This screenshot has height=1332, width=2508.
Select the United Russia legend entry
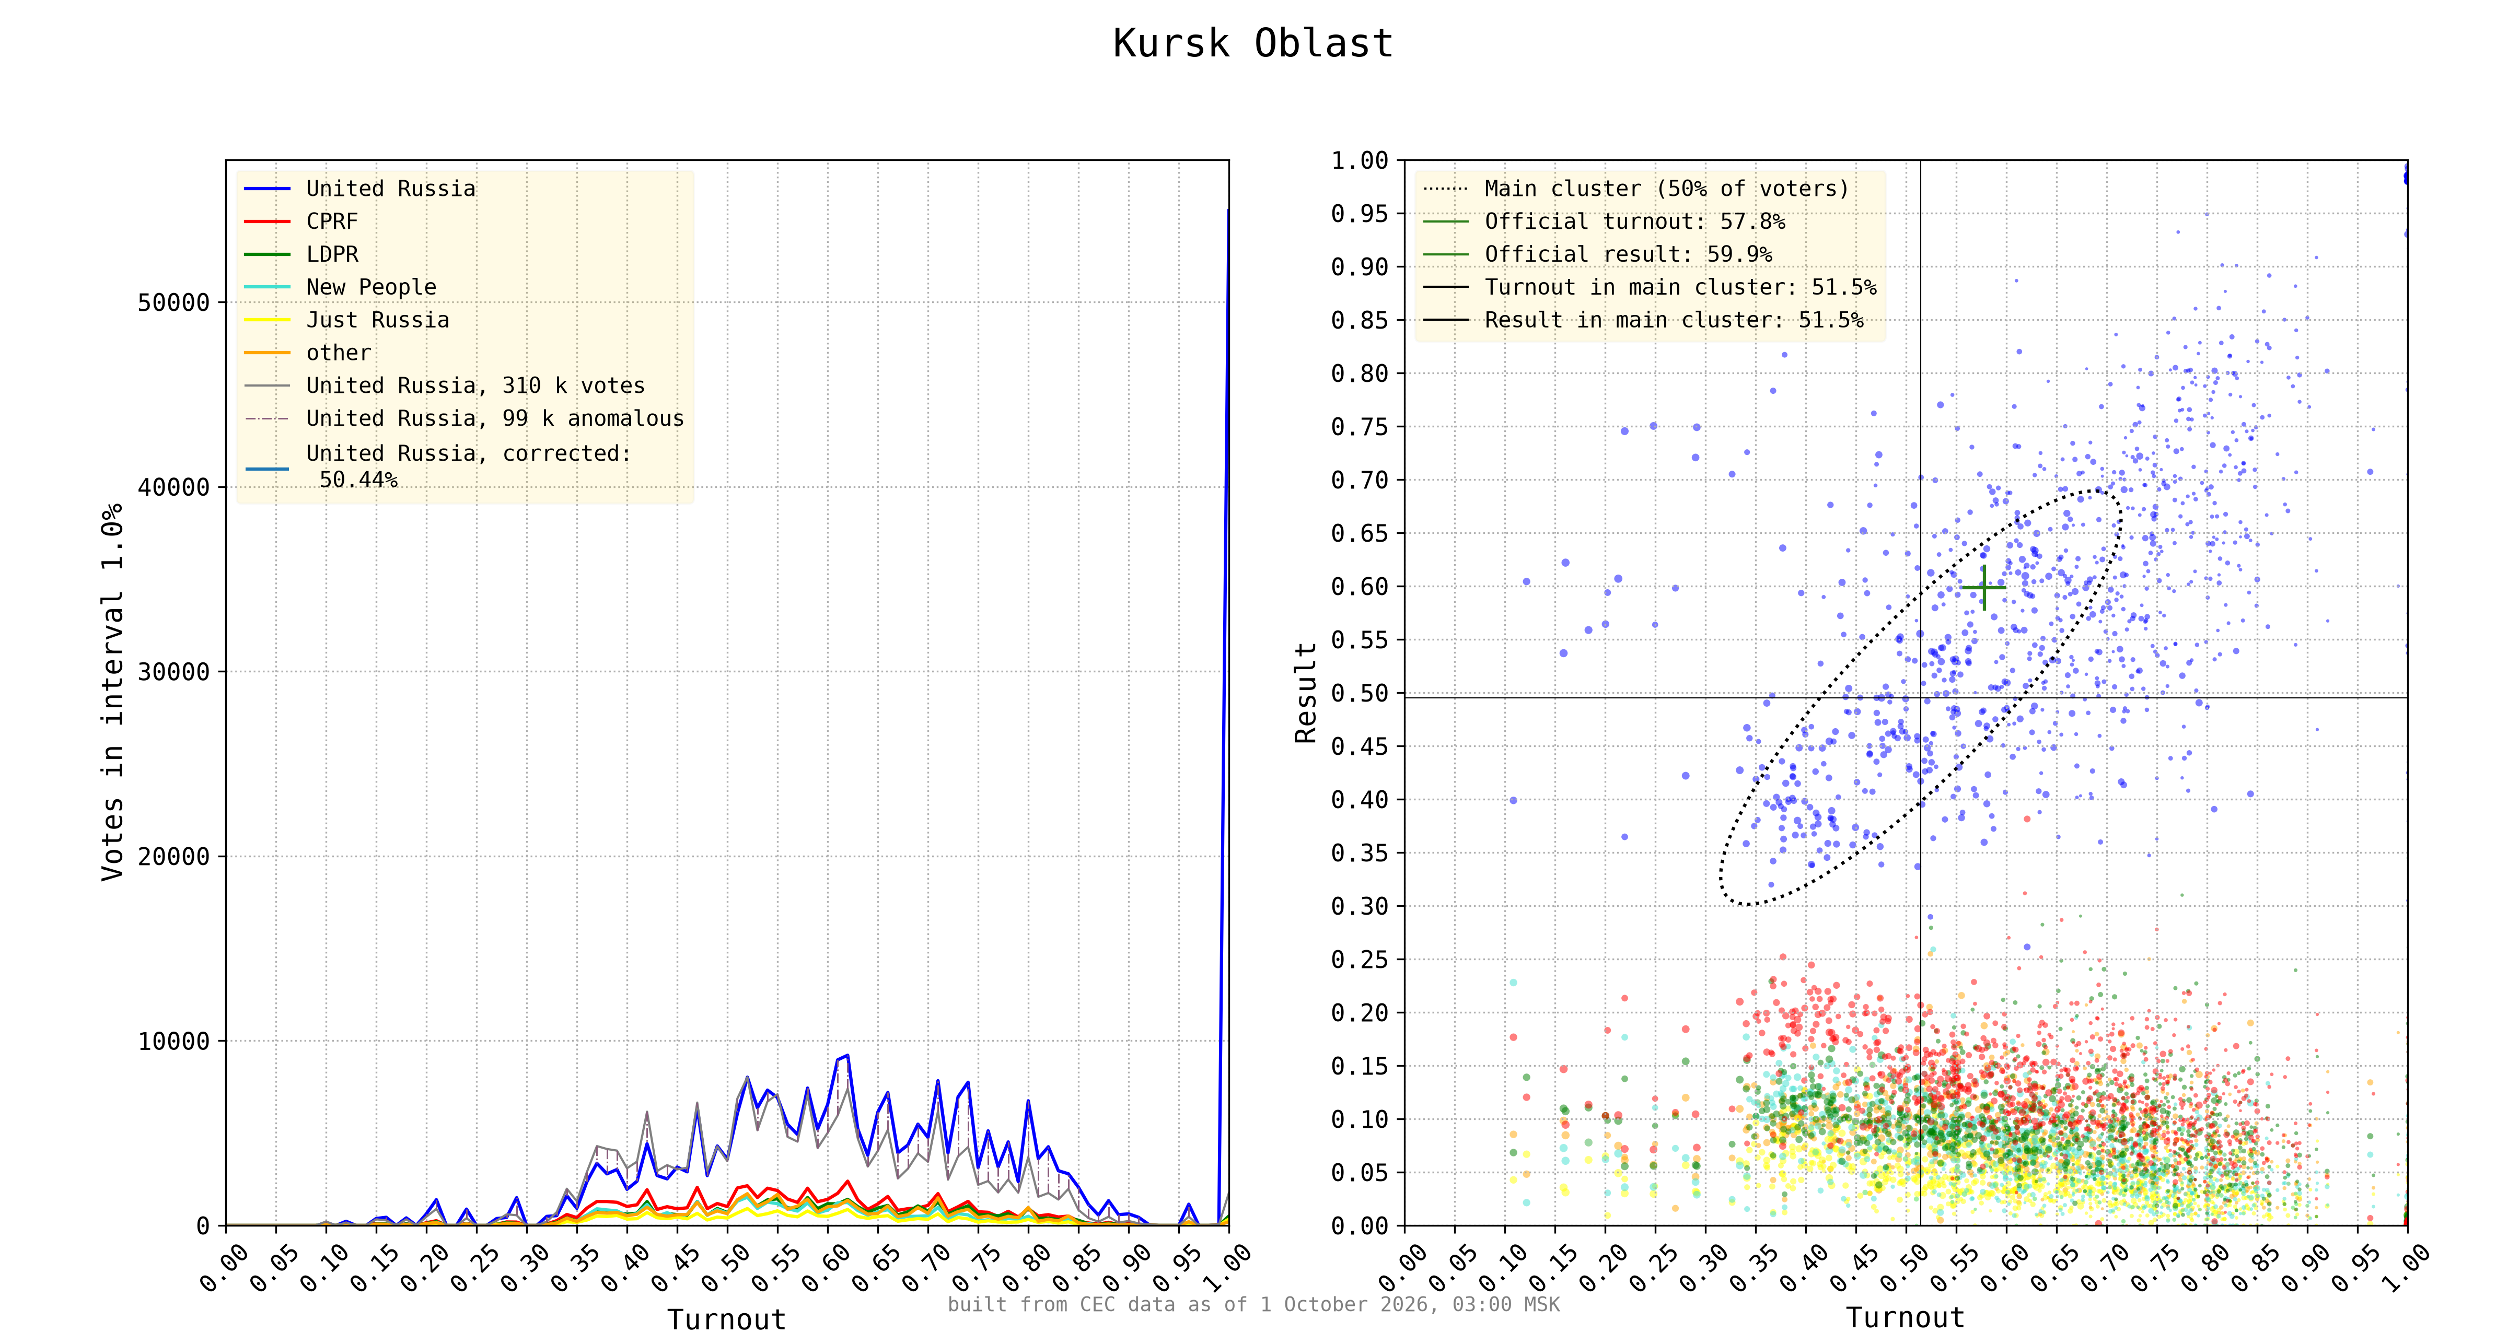[360, 189]
